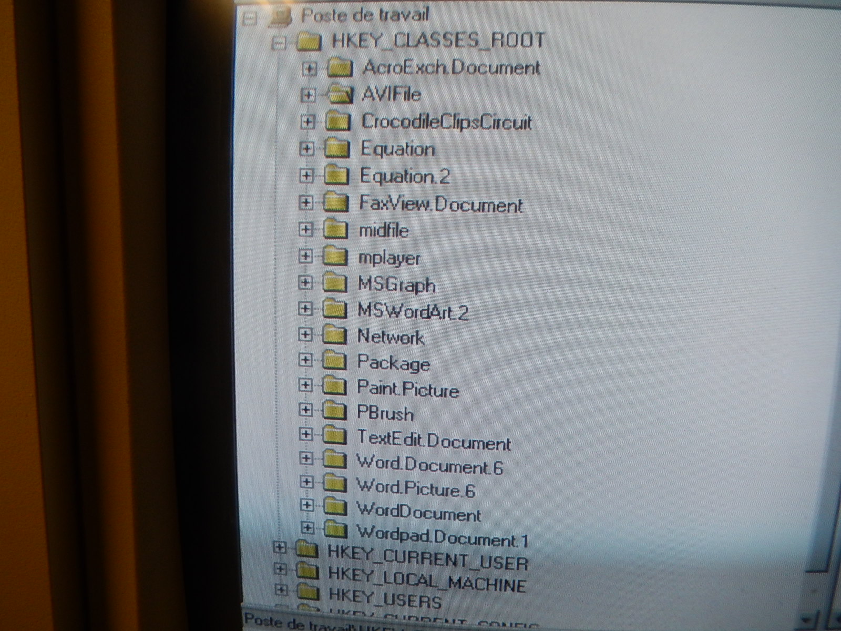Click the mplayer folder icon
Image resolution: width=841 pixels, height=631 pixels.
coord(335,256)
